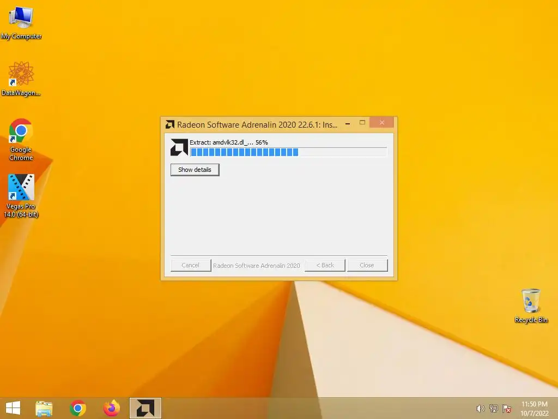
Task: Launch Chrome from the taskbar
Action: [x=78, y=408]
